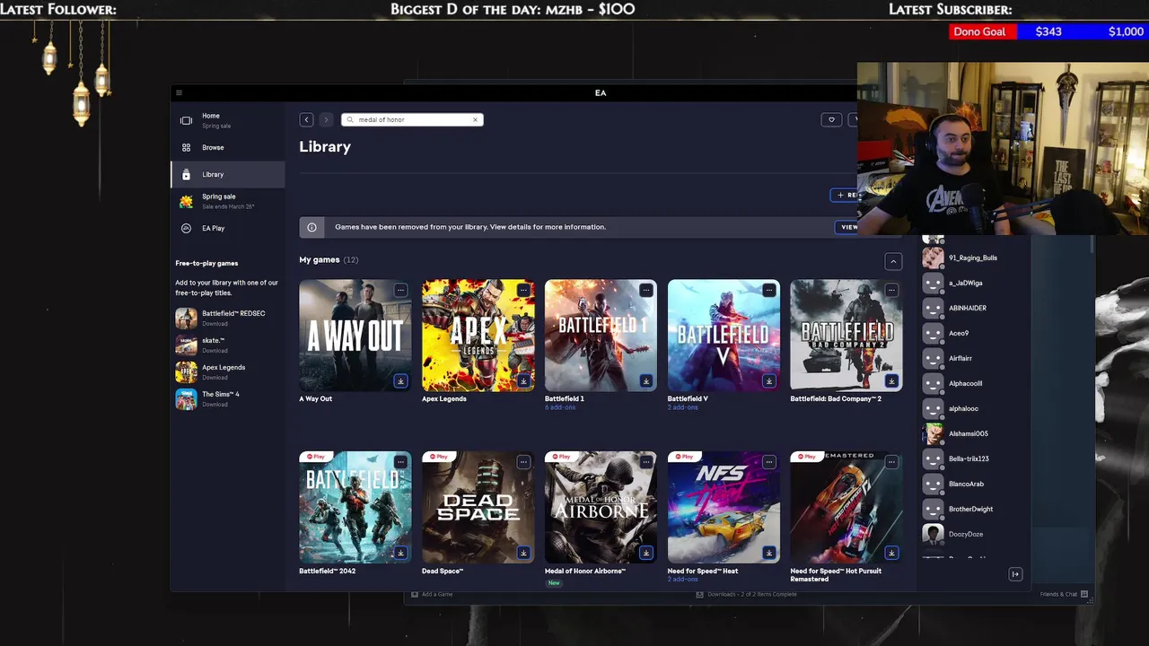The image size is (1149, 646).
Task: Open the wishlist heart icon
Action: (831, 119)
